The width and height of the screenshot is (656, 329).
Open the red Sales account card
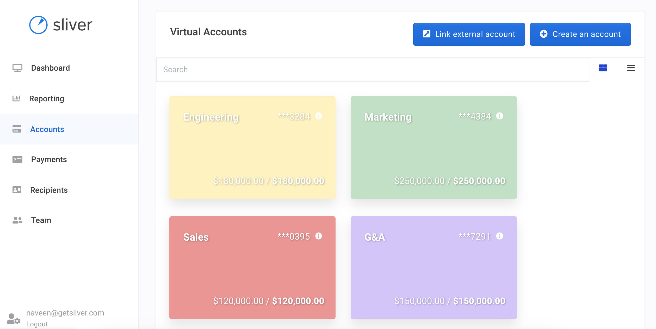click(252, 268)
